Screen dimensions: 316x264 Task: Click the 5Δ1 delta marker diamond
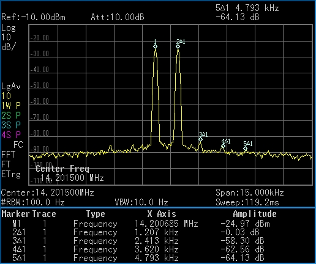point(245,148)
